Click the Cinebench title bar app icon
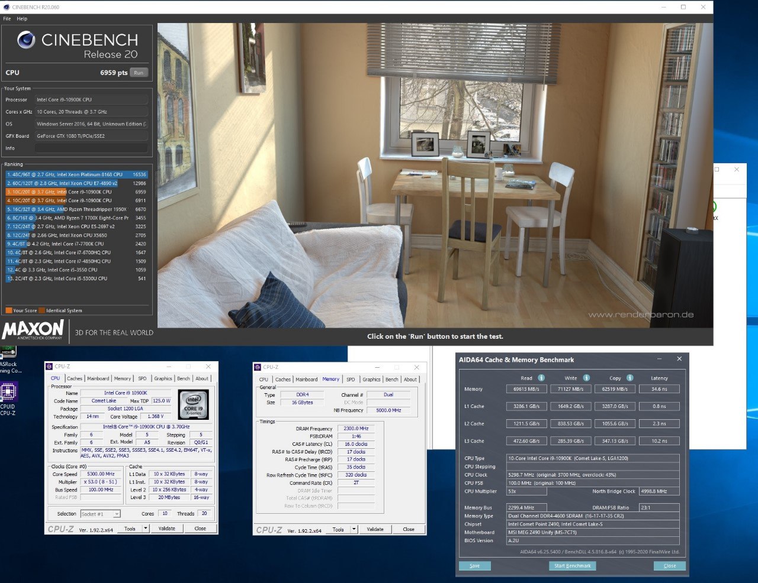The height and width of the screenshot is (583, 758). point(6,7)
